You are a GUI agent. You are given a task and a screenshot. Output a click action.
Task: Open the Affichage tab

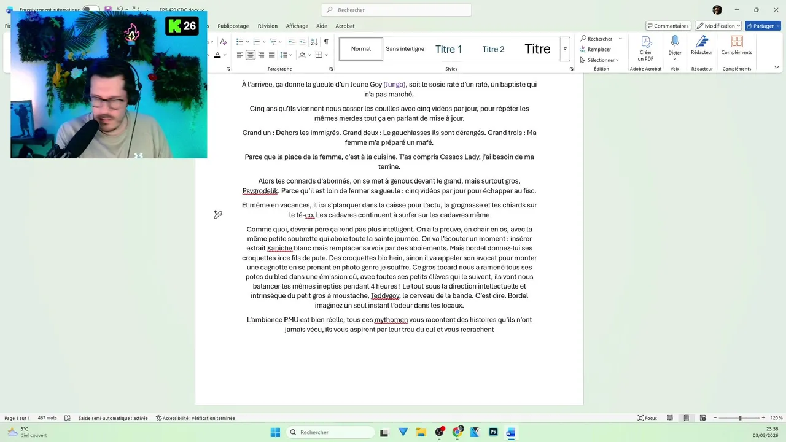click(297, 26)
